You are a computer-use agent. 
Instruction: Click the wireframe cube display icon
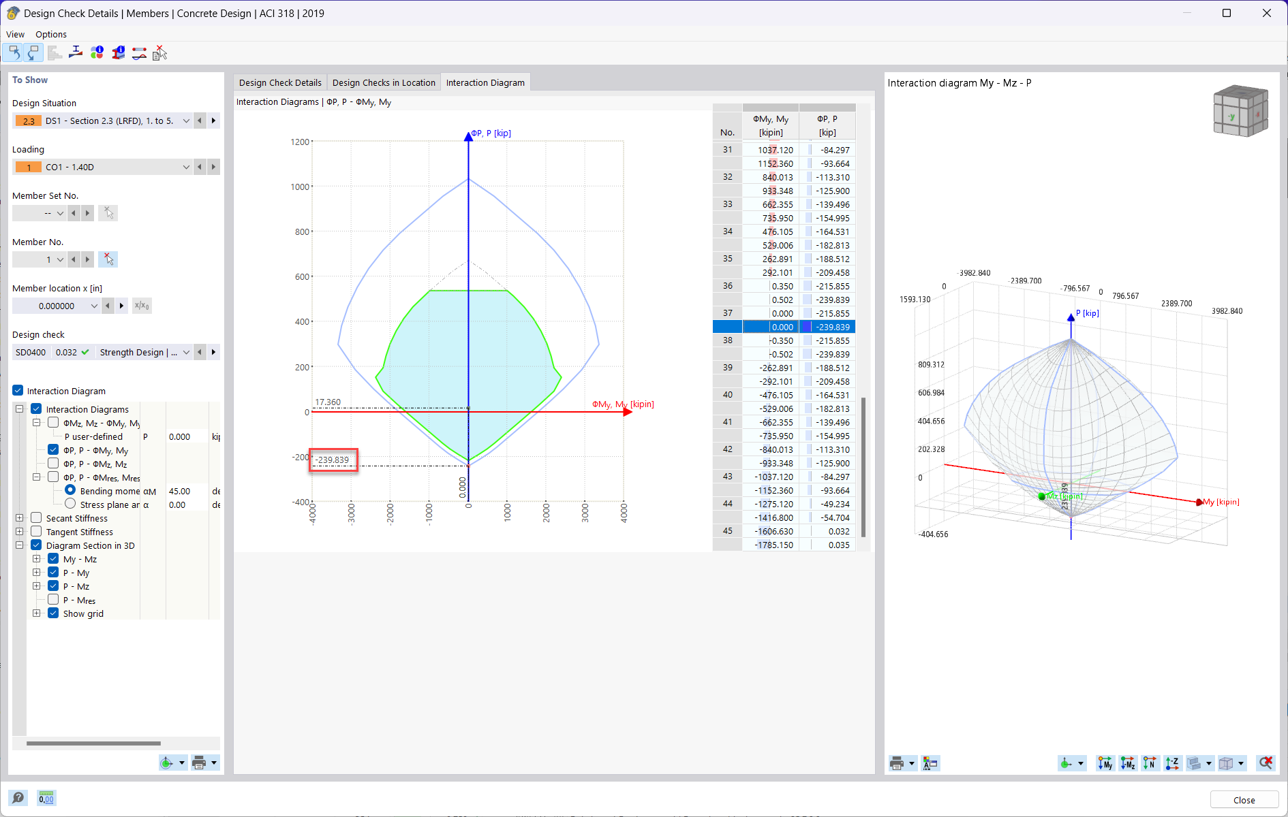tap(1226, 763)
